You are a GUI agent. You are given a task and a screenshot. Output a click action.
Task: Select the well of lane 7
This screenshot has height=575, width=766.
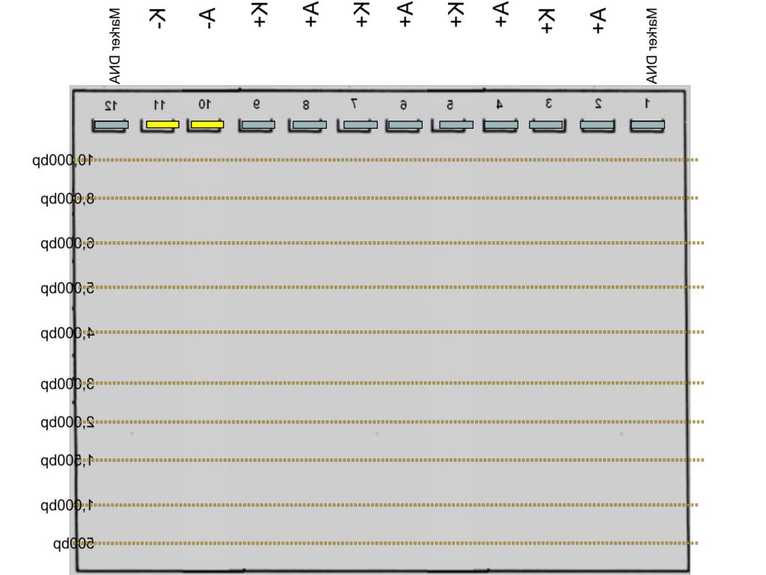click(x=361, y=125)
